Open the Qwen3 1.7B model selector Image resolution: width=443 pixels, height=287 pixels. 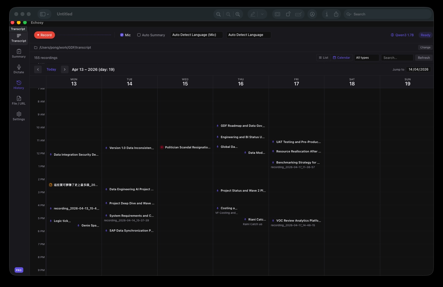coord(402,35)
